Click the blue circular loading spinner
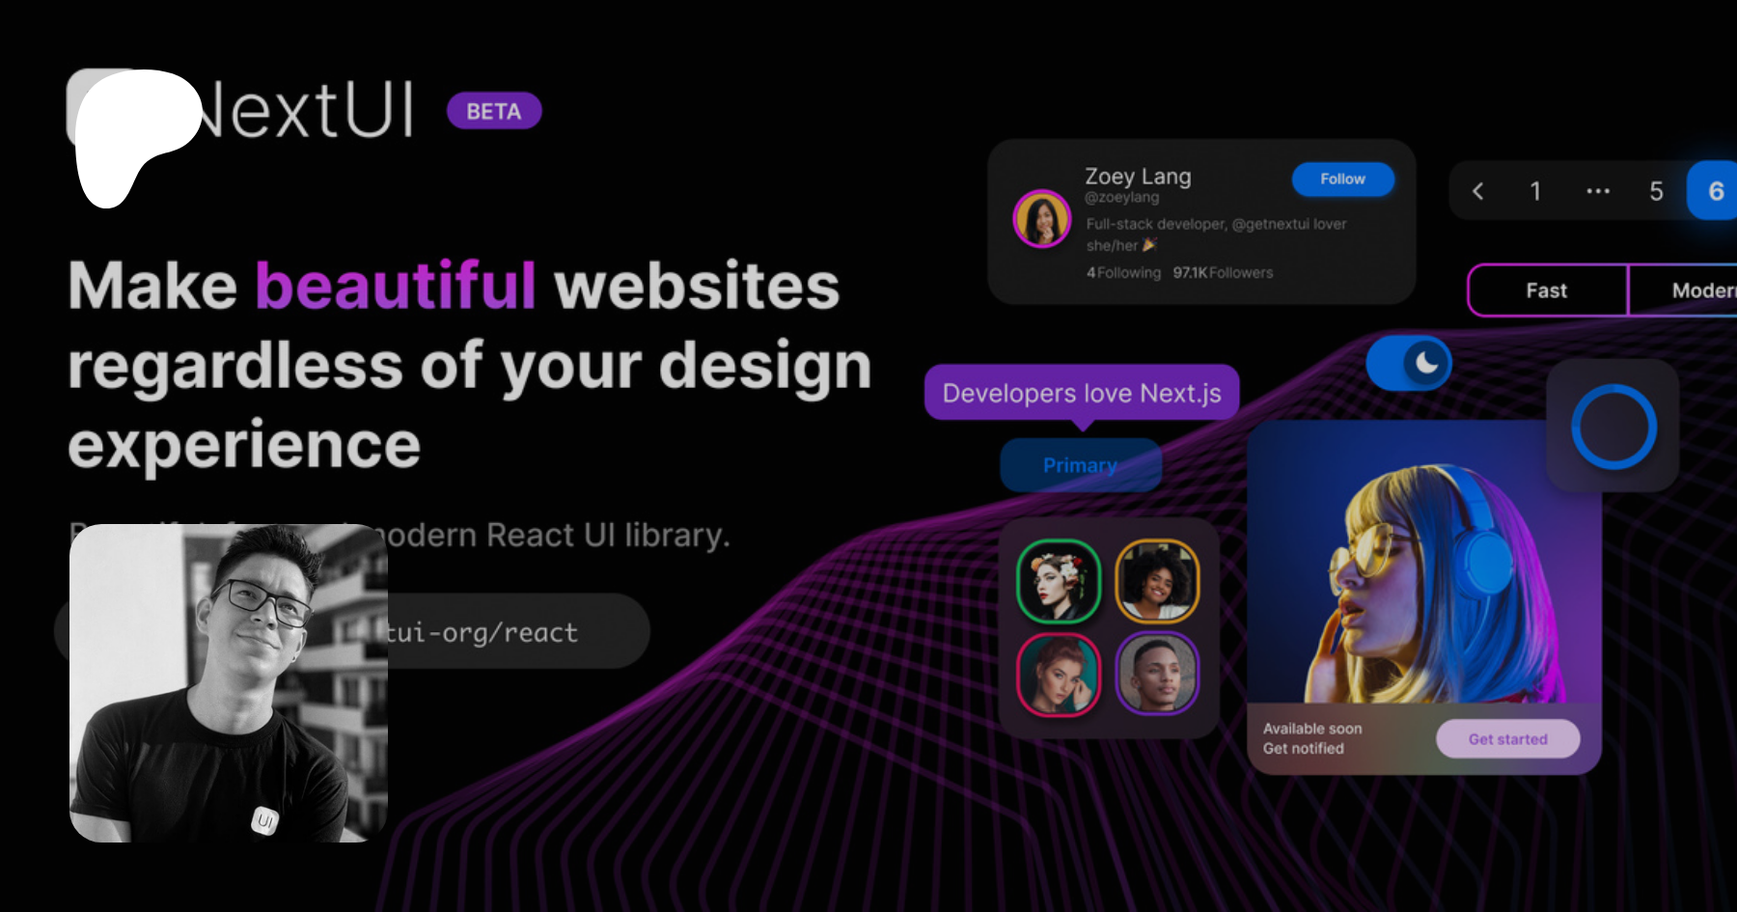This screenshot has height=912, width=1737. [1613, 427]
